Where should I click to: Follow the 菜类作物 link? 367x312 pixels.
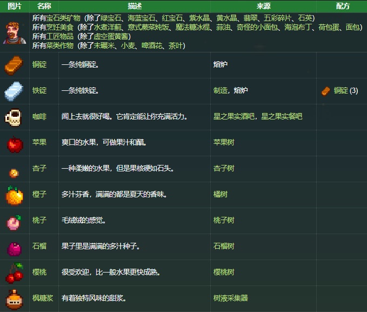[x=59, y=45]
